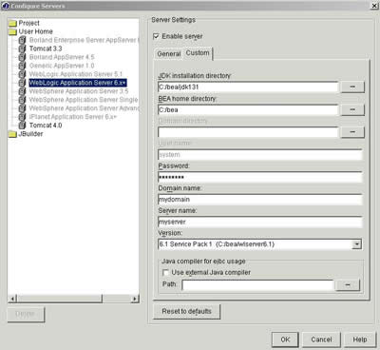Select the Project tree node
Viewport: 380px width, 350px height.
(x=28, y=23)
